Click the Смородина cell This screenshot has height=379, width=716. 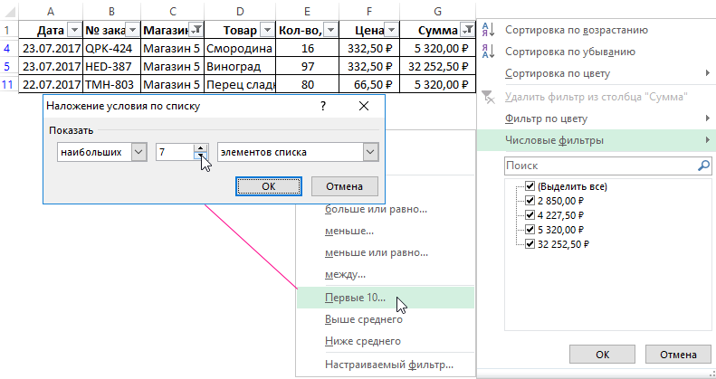click(x=240, y=48)
